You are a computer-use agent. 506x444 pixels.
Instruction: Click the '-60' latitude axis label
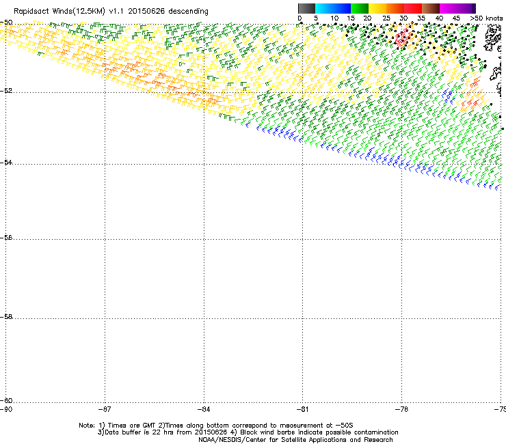click(x=6, y=400)
